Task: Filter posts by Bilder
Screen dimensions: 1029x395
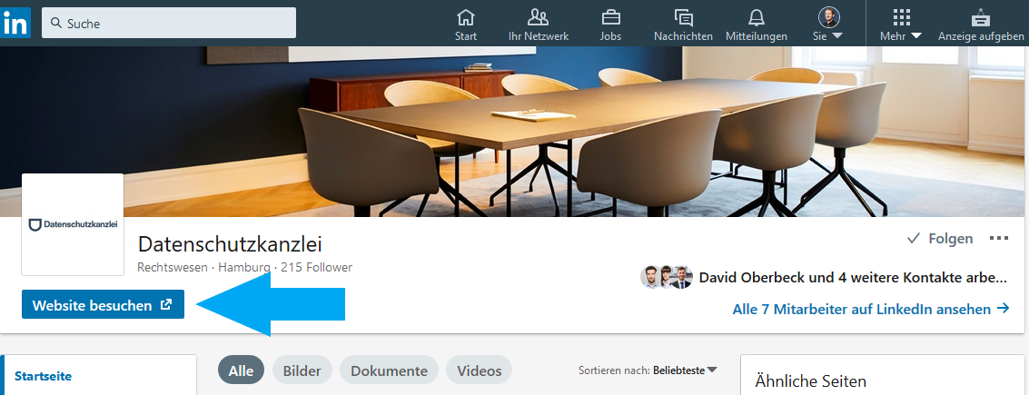Action: [302, 370]
